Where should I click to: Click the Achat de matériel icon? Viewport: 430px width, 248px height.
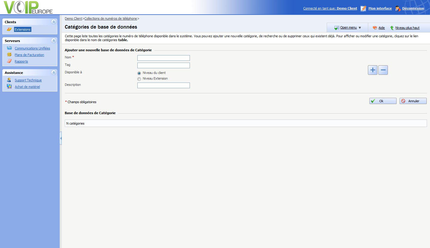[9, 87]
